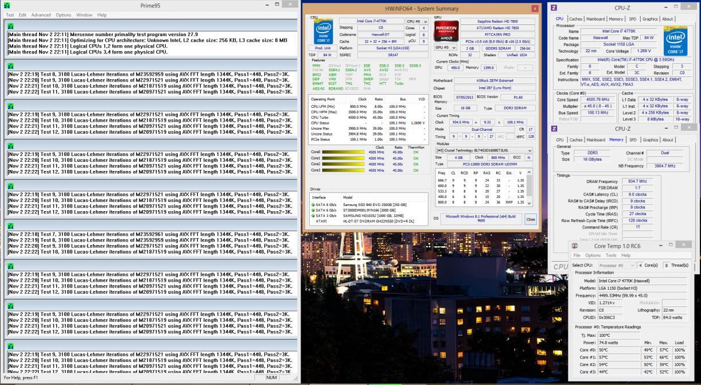The width and height of the screenshot is (701, 385).
Task: Open Prime95's Help menu
Action: point(102,15)
